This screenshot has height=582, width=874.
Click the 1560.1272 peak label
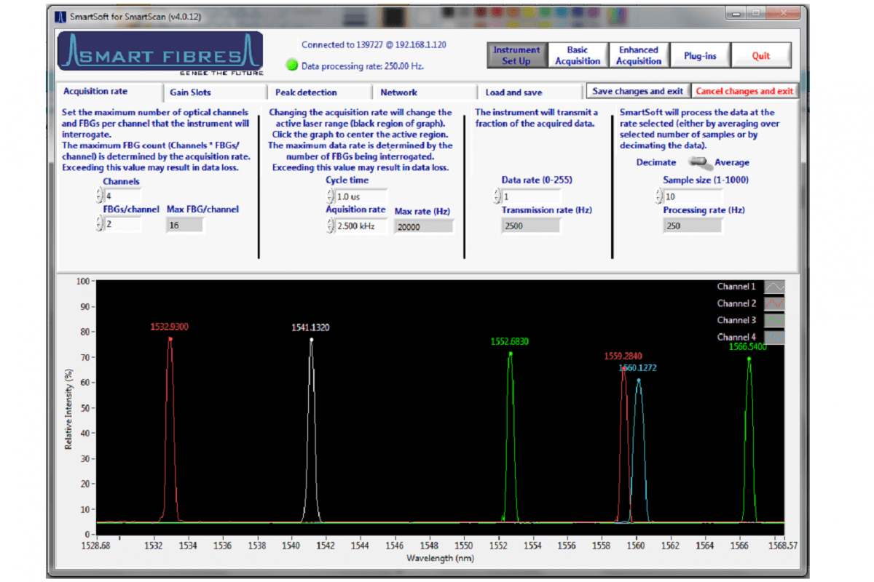tap(638, 369)
